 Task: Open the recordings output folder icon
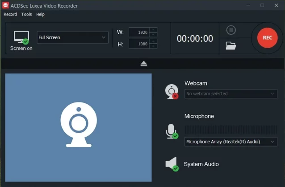231,45
